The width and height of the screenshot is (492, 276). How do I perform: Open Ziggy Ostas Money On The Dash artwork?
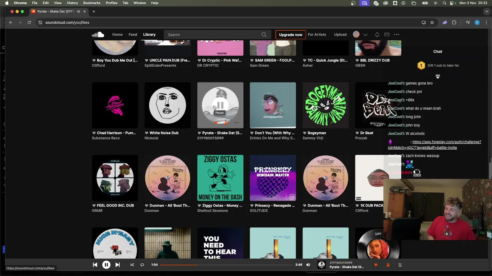(x=220, y=178)
